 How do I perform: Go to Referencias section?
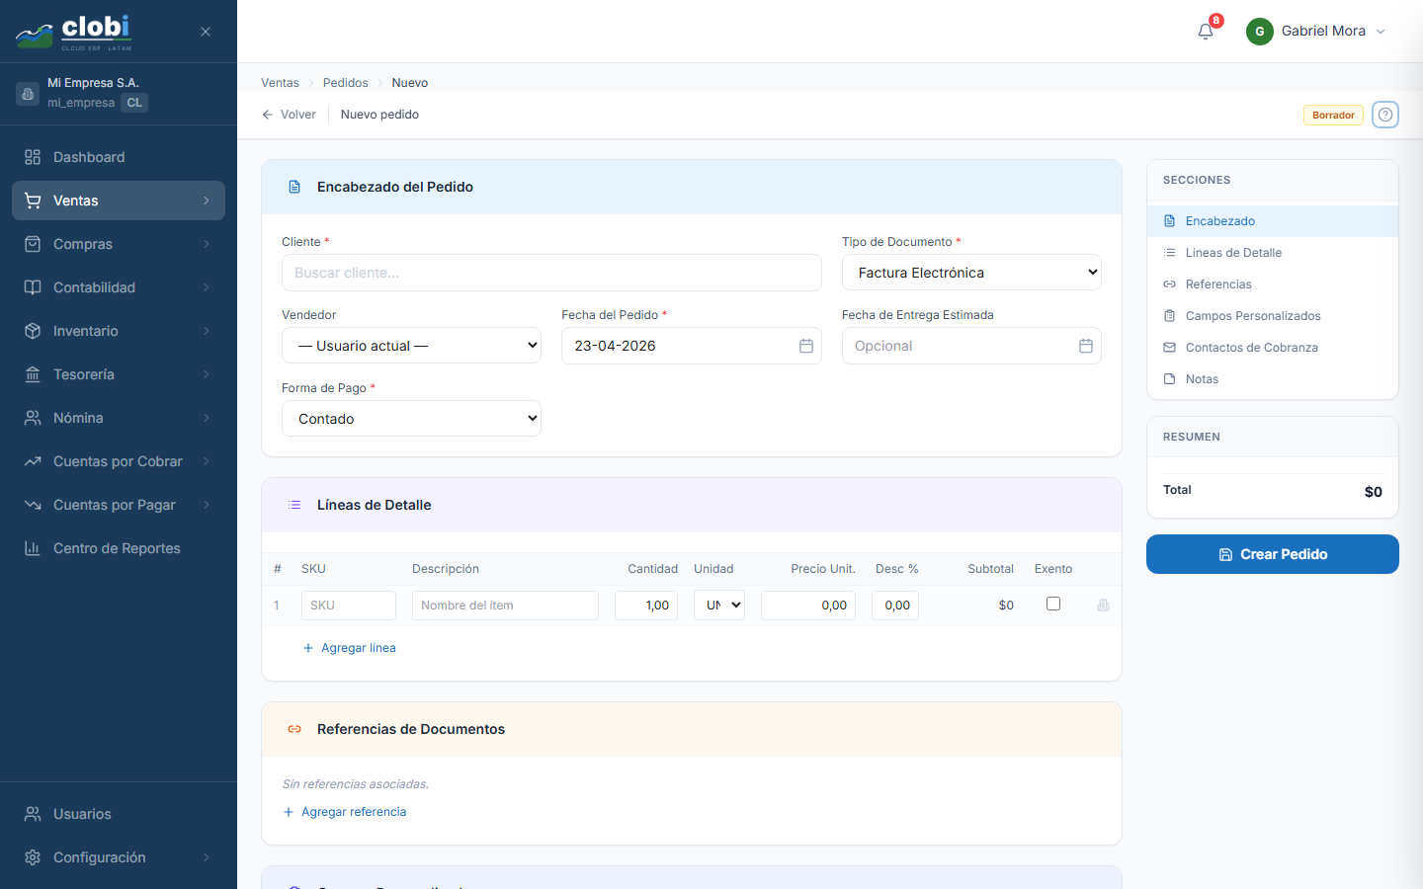tap(1273, 284)
